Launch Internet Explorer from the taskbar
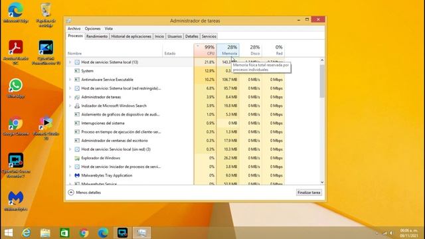Viewport: 425px width, 239px height. tap(27, 233)
